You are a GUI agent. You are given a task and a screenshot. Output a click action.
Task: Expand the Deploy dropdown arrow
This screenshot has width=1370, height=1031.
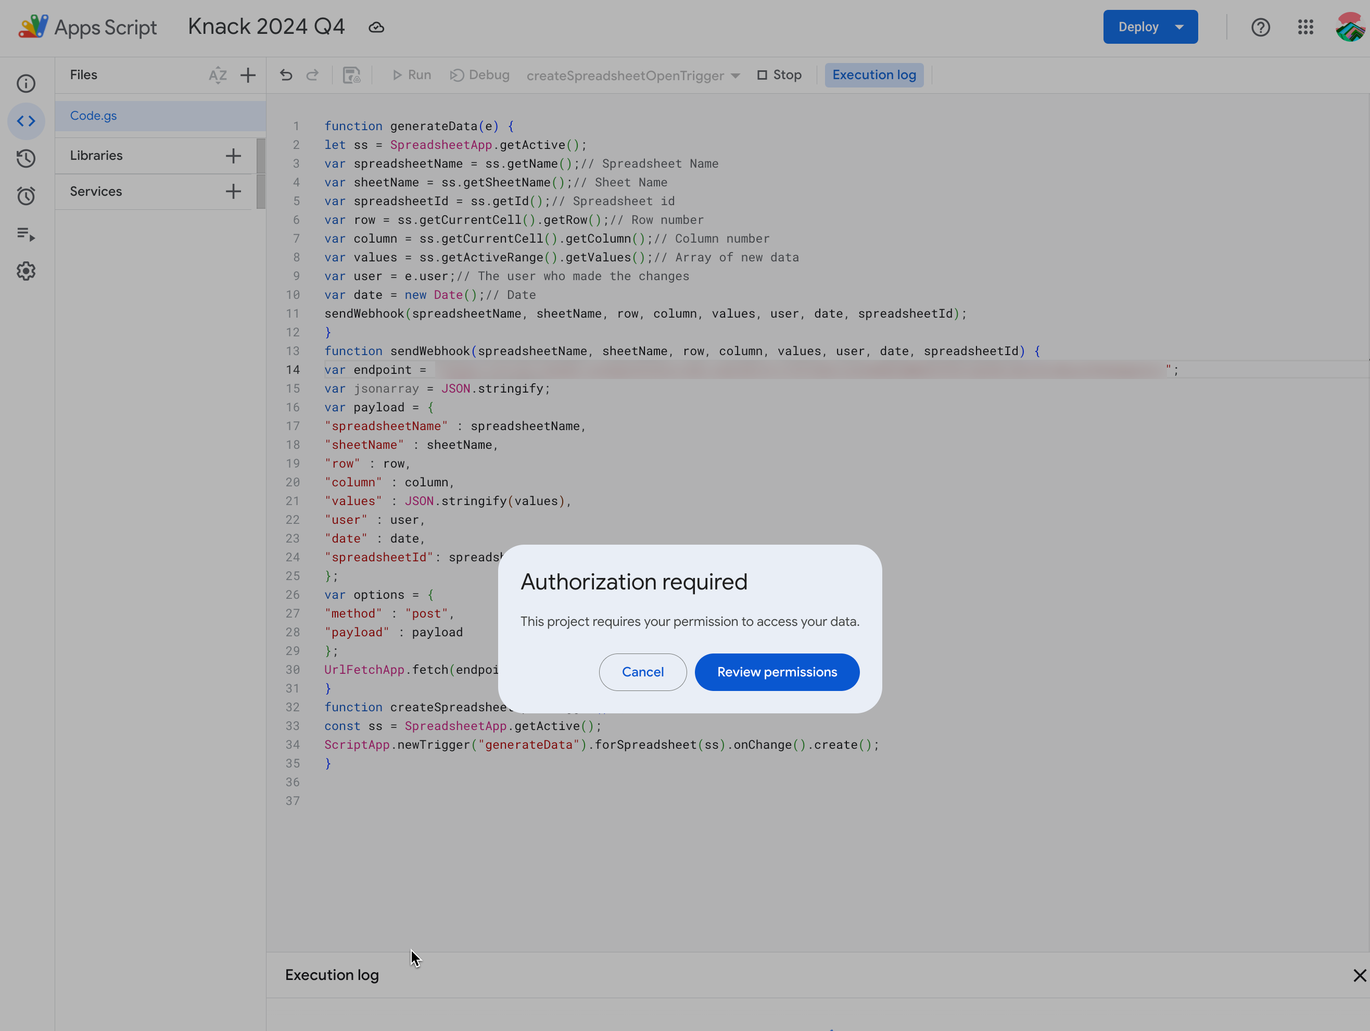click(1179, 27)
